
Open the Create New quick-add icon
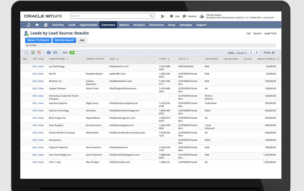tap(163, 16)
